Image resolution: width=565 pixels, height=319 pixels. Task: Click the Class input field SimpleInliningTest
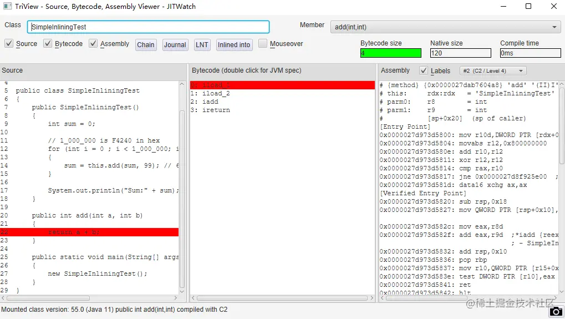pyautogui.click(x=148, y=27)
